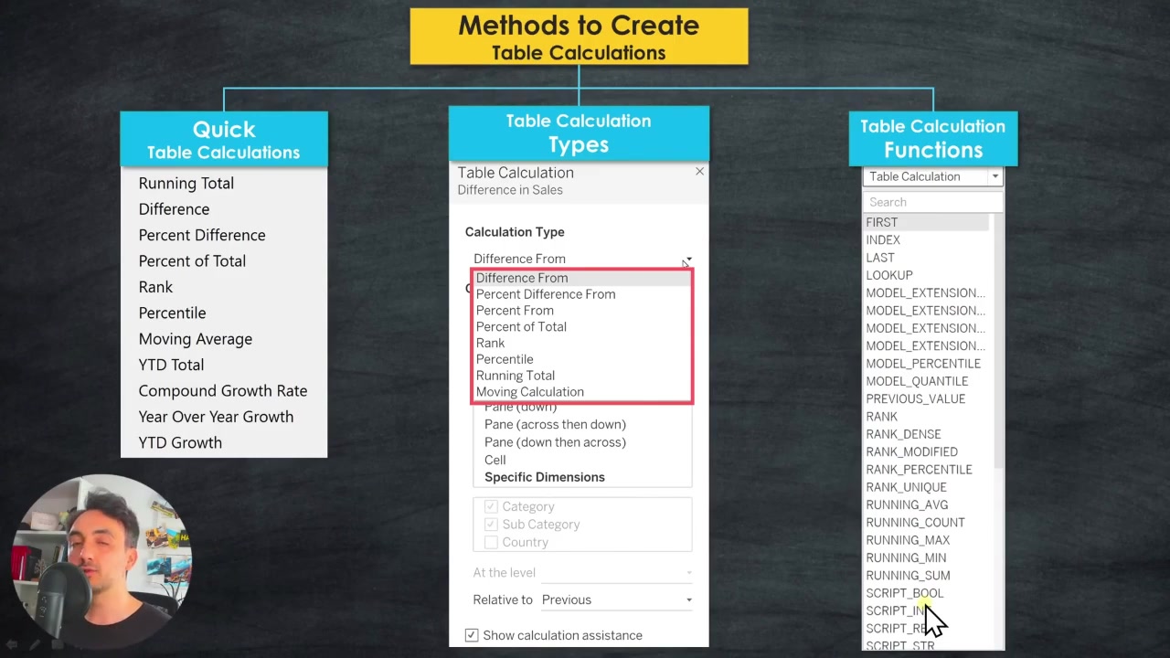Select Pane (across then down) option
The width and height of the screenshot is (1170, 658).
tap(555, 424)
